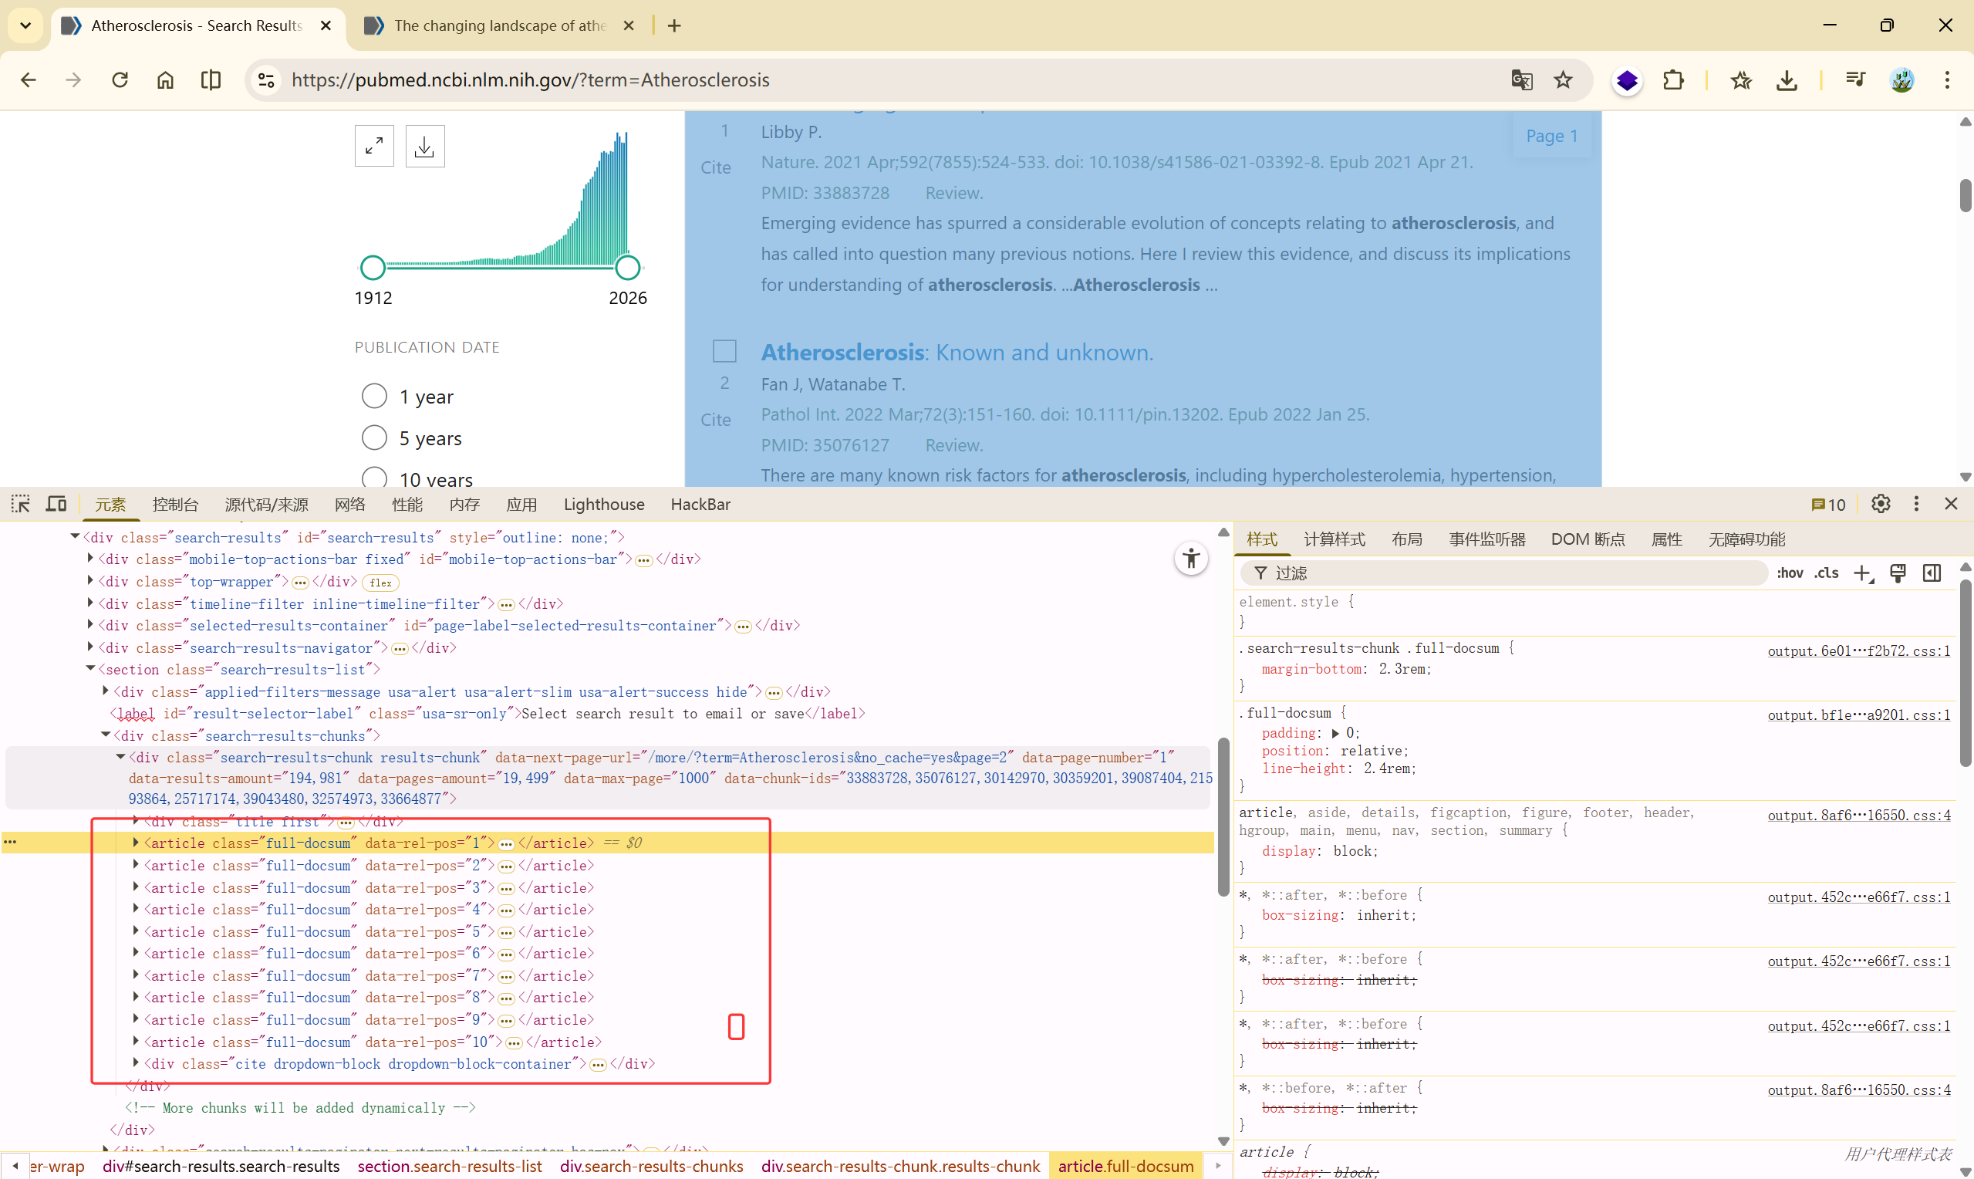
Task: Expand the top-wrapper div node
Action: (90, 581)
